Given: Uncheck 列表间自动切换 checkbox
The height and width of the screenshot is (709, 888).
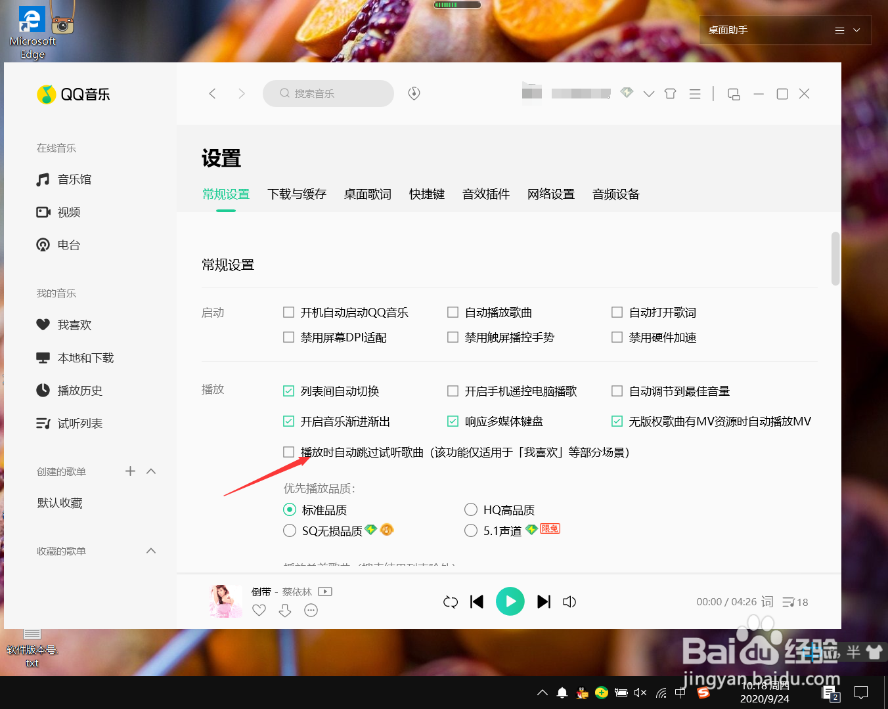Looking at the screenshot, I should pyautogui.click(x=288, y=391).
